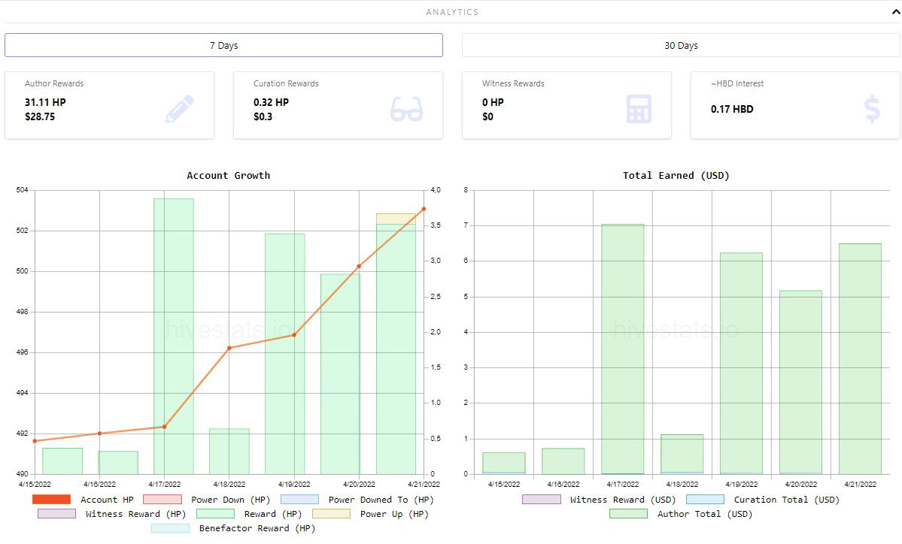This screenshot has width=902, height=544.
Task: Open the Author Rewards card
Action: point(109,105)
